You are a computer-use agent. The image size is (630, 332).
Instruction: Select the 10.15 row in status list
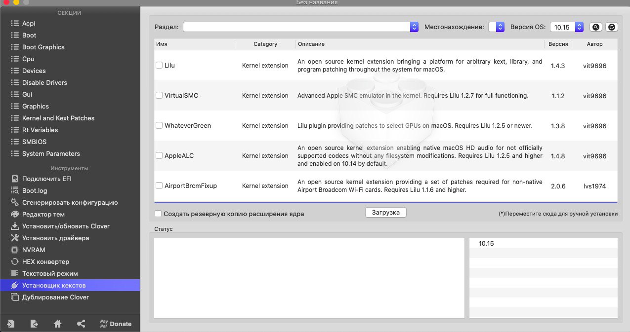coord(544,243)
